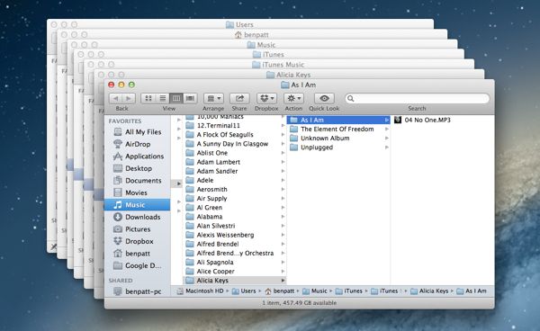Select the As I Am album folder
This screenshot has height=331, width=540.
pyautogui.click(x=338, y=121)
